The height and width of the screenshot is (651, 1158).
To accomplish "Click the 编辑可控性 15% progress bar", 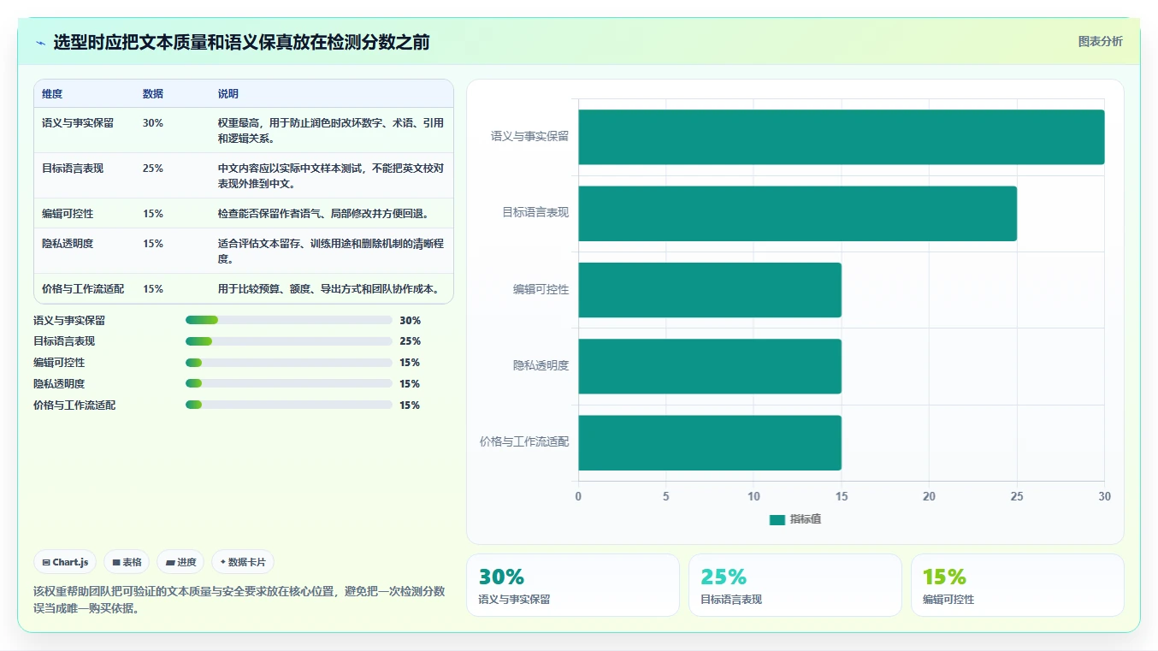I will 288,363.
